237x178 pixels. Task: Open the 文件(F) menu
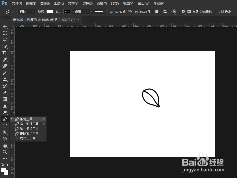tap(17, 3)
